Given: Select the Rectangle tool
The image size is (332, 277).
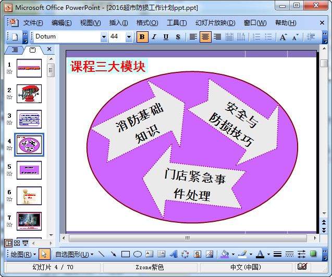Looking at the screenshot, I should click(125, 254).
